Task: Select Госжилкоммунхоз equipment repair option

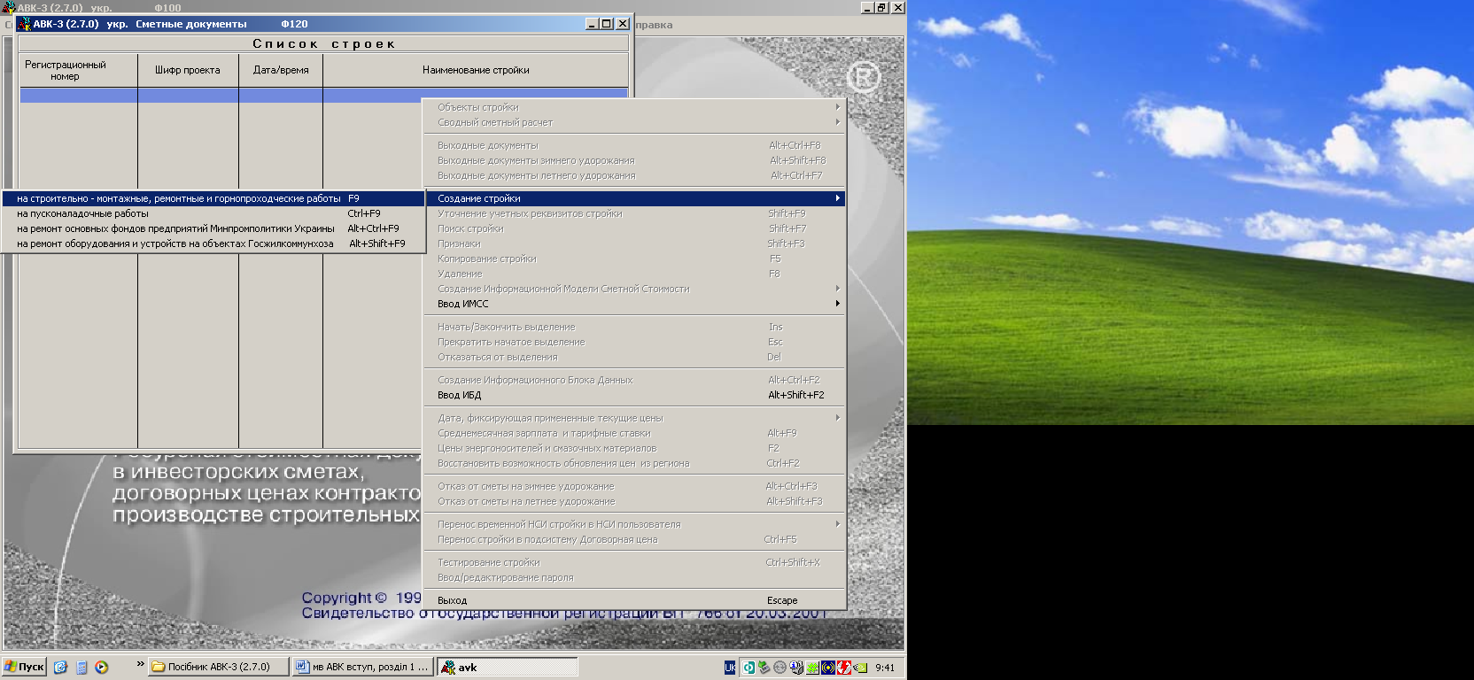Action: point(213,243)
